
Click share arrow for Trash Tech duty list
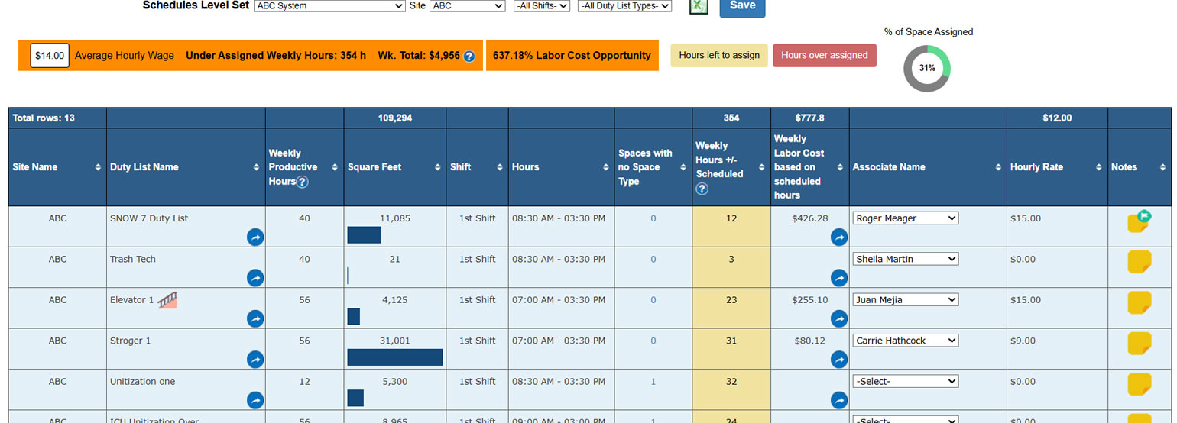point(255,278)
